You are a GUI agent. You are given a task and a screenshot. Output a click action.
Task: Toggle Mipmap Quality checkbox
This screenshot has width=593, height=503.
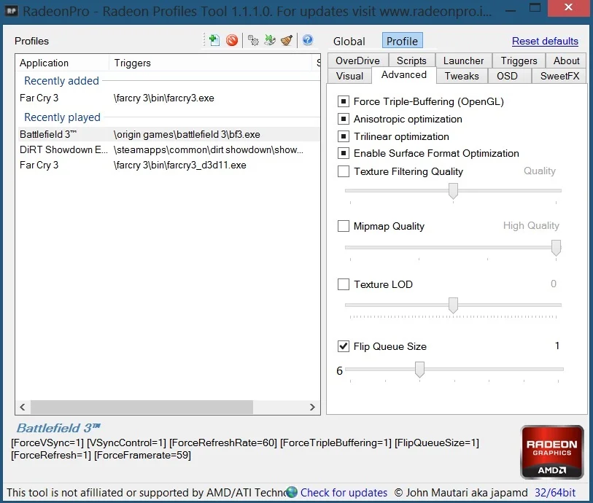(x=343, y=226)
